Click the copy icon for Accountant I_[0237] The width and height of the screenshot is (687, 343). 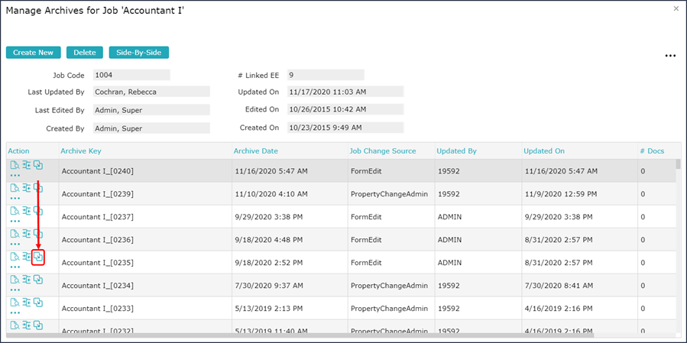[x=38, y=211]
